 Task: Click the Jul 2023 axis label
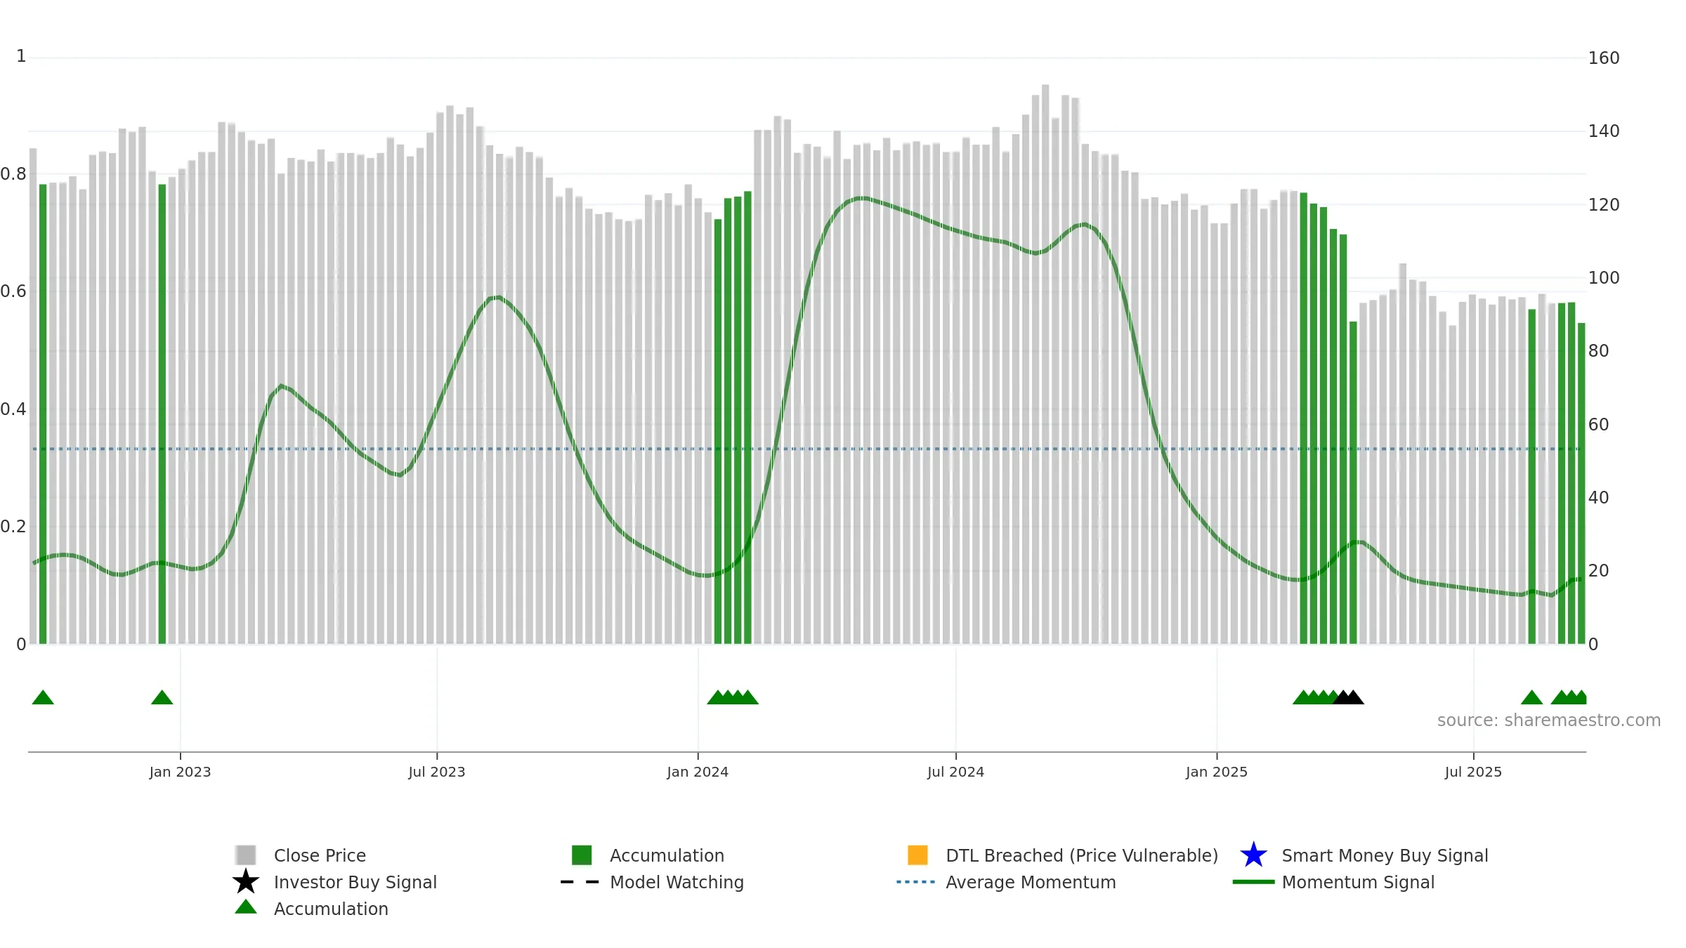pyautogui.click(x=437, y=772)
